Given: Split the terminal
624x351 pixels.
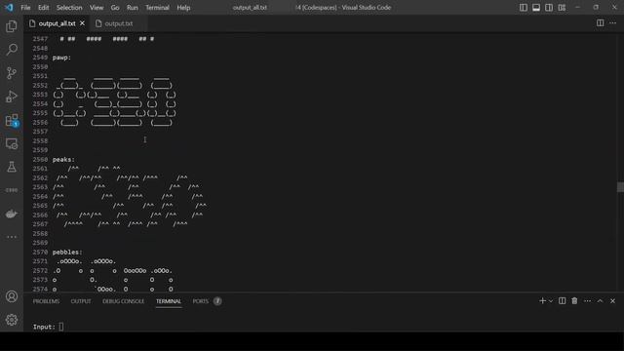Looking at the screenshot, I should click(x=562, y=301).
